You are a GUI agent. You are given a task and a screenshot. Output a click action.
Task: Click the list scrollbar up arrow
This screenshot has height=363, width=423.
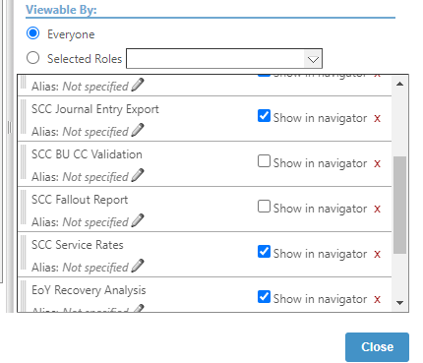399,84
